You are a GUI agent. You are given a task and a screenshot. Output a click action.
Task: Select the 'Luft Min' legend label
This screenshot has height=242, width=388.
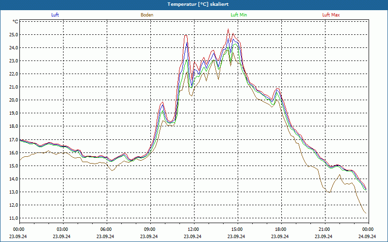coord(239,15)
